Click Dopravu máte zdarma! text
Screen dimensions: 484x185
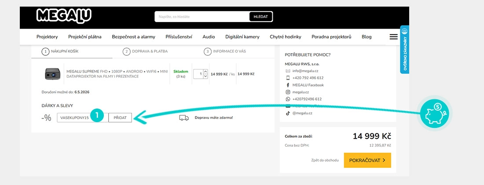(213, 118)
